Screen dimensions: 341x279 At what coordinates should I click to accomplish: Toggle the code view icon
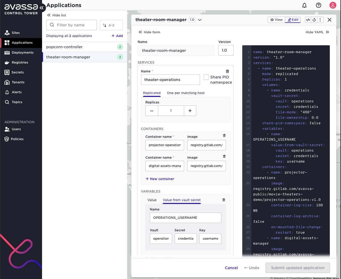(308, 20)
